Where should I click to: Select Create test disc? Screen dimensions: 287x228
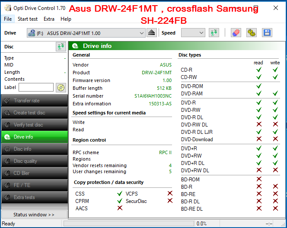click(35, 113)
